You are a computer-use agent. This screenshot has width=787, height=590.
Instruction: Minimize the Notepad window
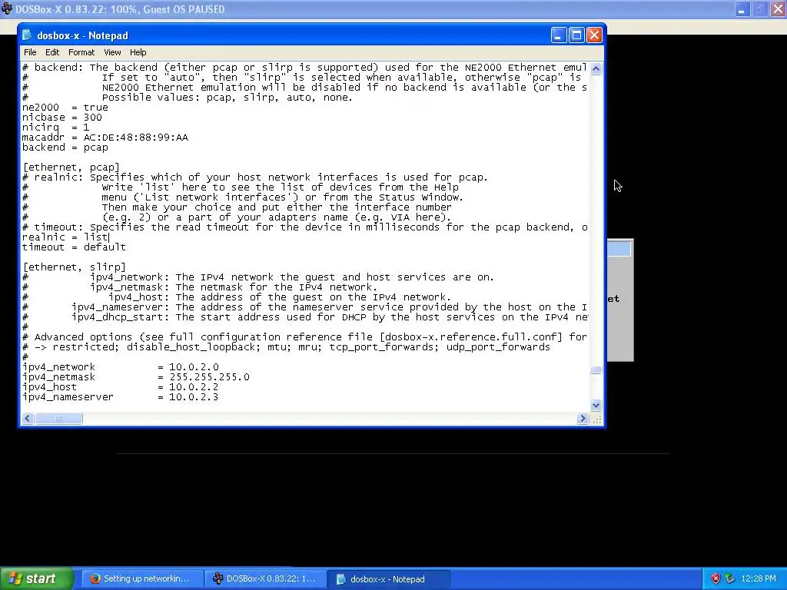(559, 35)
